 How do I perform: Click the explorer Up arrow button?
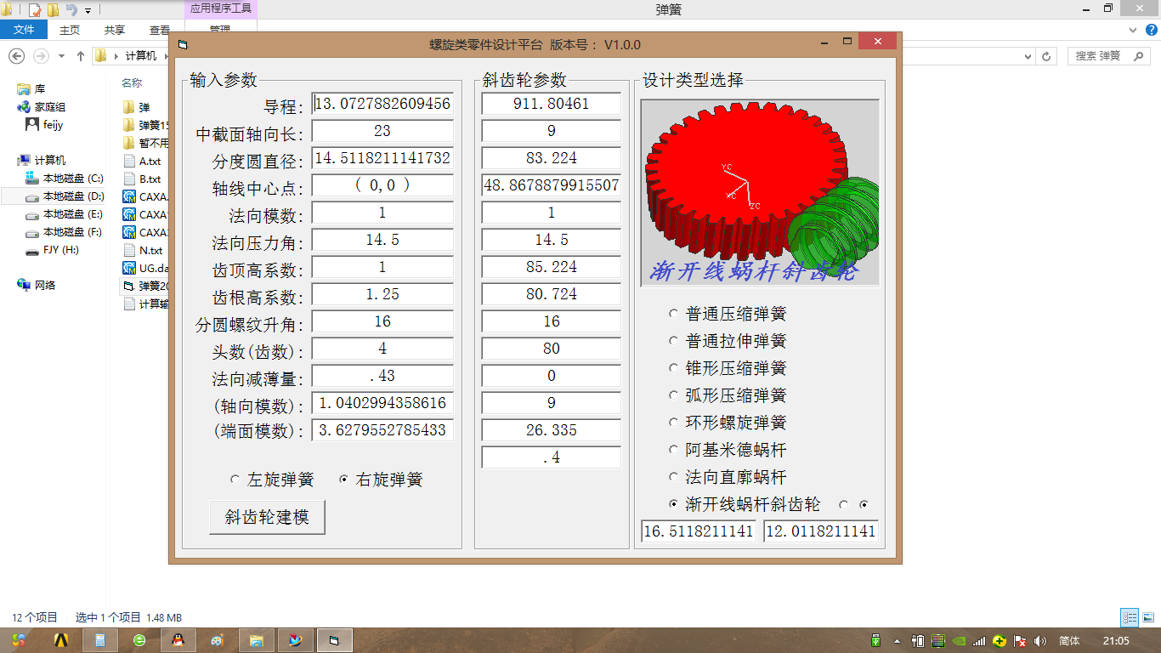pos(81,55)
